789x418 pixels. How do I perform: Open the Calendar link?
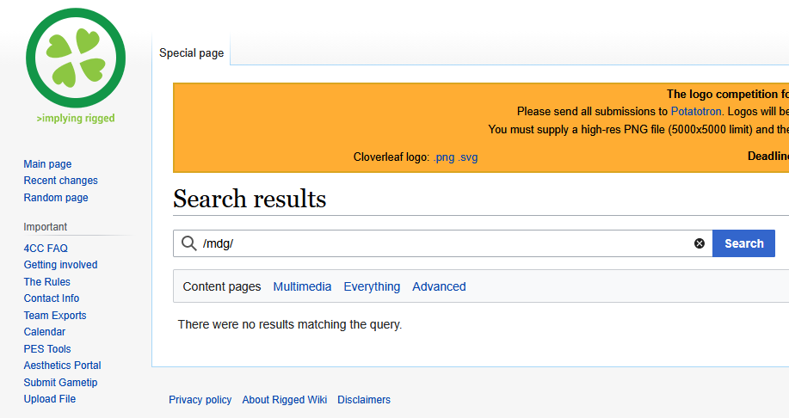tap(44, 332)
